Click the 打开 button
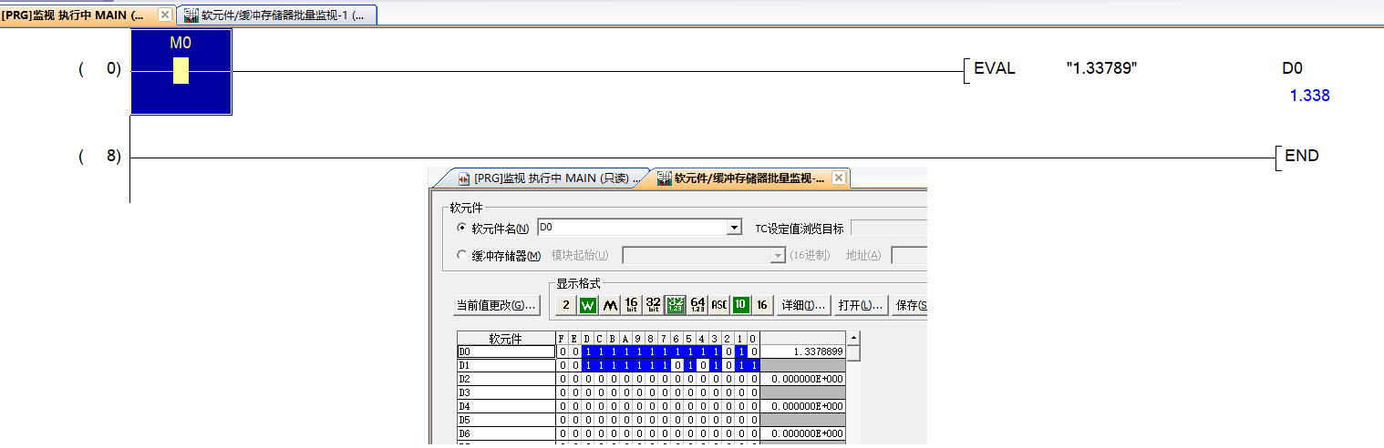 pos(861,305)
